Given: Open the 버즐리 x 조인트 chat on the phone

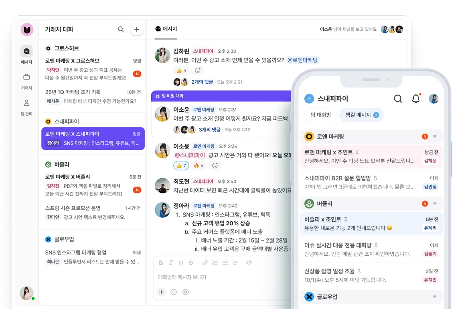Looking at the screenshot, I should pos(371,223).
